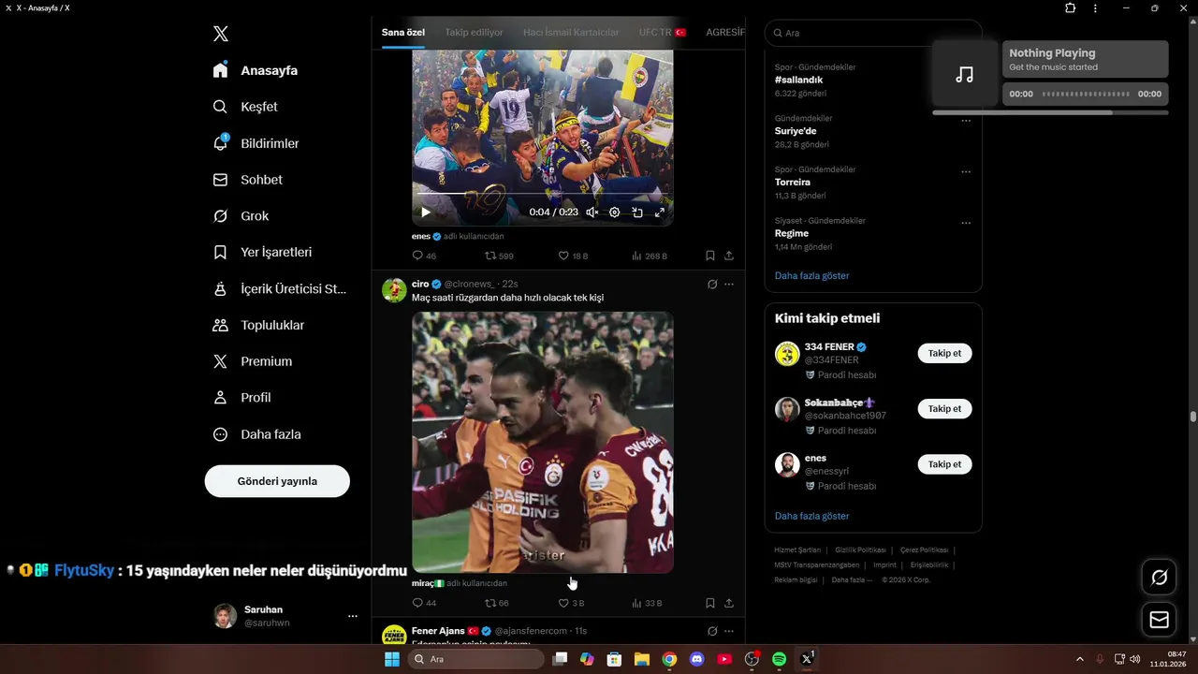Open İçerik Üreticisi studio
Viewport: 1198px width, 674px height.
(x=280, y=289)
